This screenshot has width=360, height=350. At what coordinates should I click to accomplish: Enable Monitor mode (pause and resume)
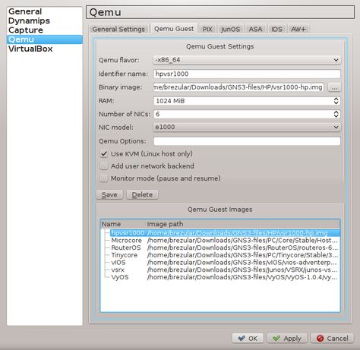104,178
